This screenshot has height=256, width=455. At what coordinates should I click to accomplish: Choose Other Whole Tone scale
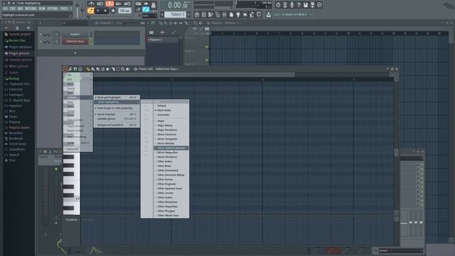point(171,215)
